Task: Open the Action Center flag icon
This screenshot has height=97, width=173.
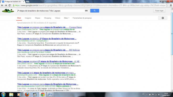Action: [x=153, y=94]
